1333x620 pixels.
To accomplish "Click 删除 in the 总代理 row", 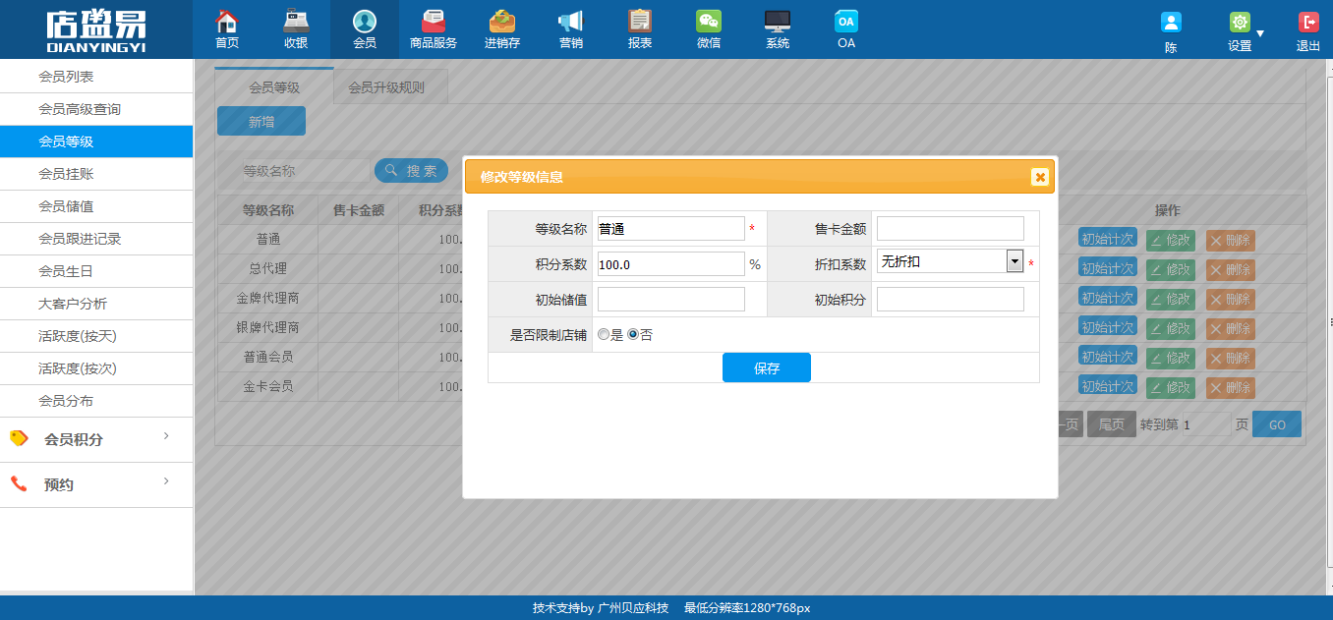I will coord(1231,269).
